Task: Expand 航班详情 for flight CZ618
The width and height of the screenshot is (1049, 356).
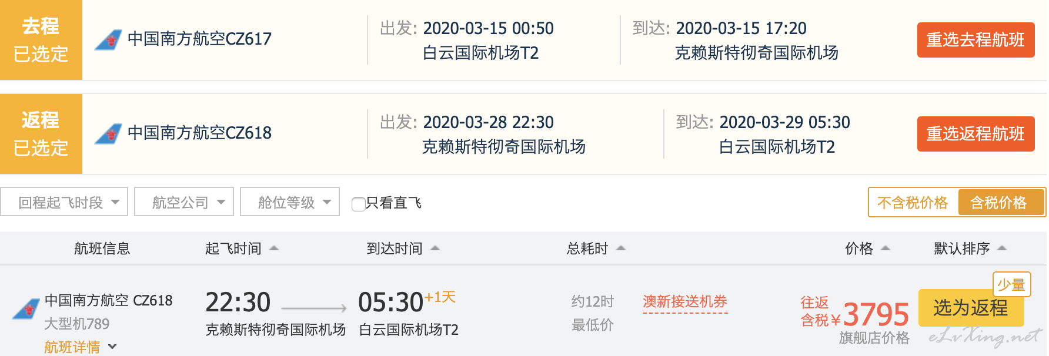Action: [81, 347]
